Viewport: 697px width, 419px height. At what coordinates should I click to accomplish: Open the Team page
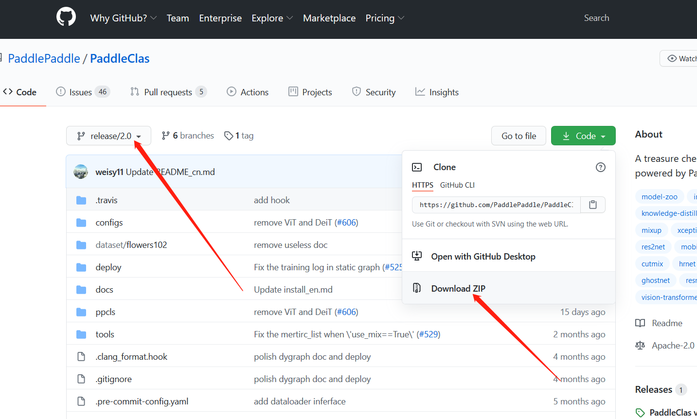pos(178,18)
